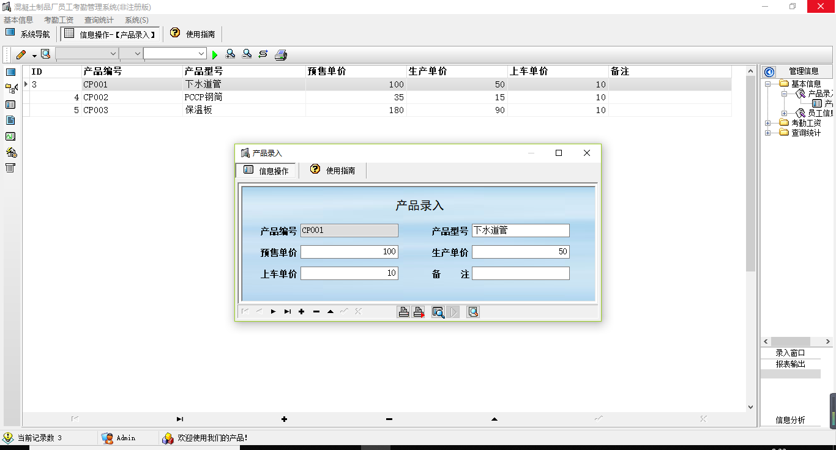This screenshot has width=836, height=450.
Task: Expand the 查询统计 tree node
Action: [768, 133]
